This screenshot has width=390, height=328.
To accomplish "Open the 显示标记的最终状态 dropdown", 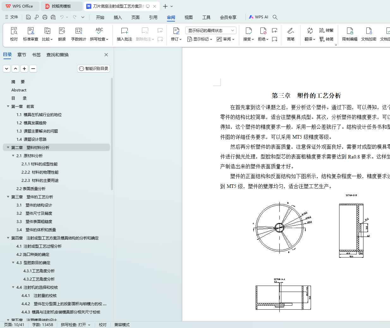I will pyautogui.click(x=210, y=30).
